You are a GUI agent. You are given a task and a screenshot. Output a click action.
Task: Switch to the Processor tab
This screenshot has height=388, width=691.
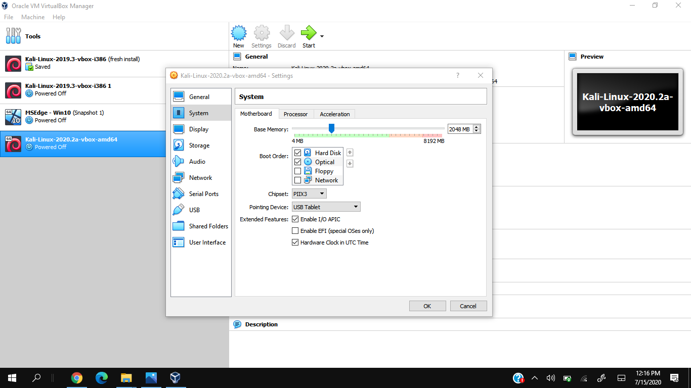(296, 114)
